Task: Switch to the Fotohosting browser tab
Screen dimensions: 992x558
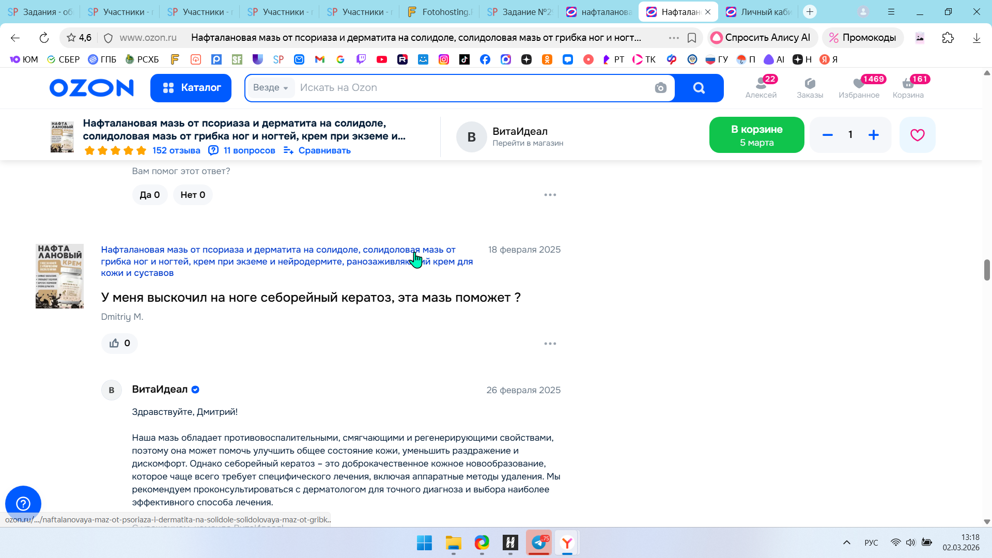Action: [x=439, y=12]
